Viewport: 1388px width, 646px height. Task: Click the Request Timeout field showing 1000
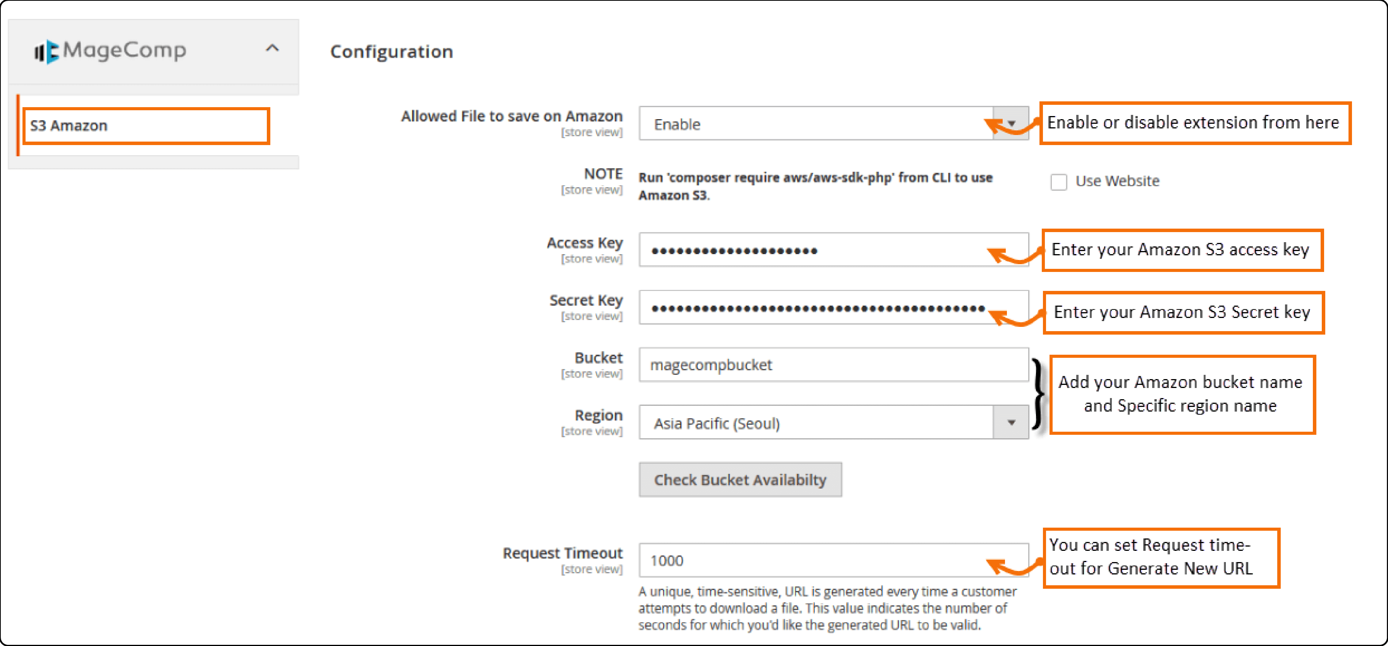(833, 561)
